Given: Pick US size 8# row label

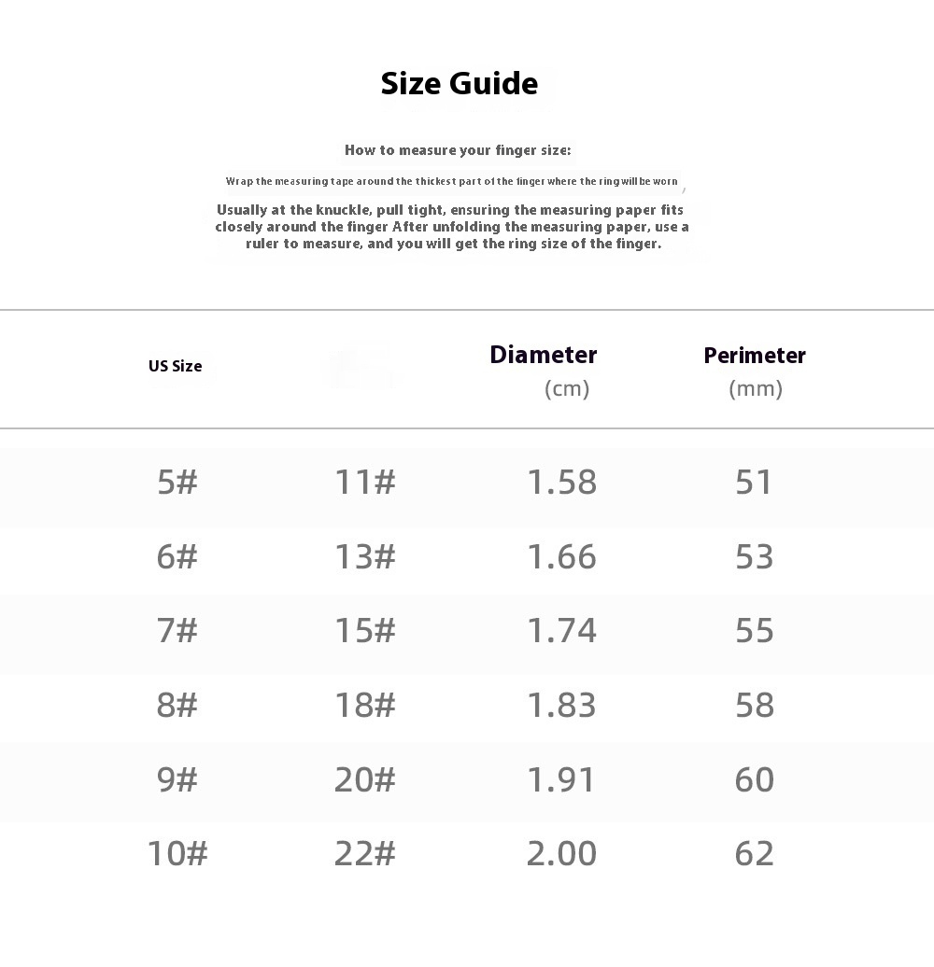Looking at the screenshot, I should click(x=177, y=706).
